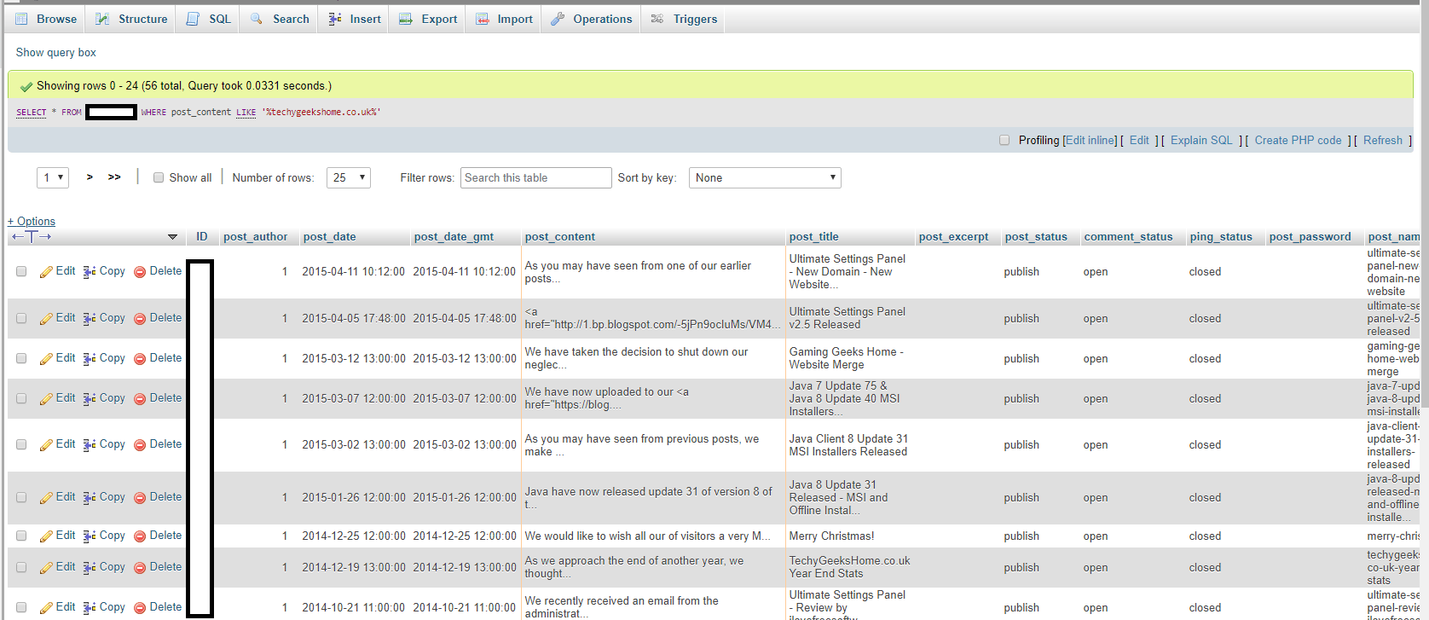Click the Show query box link
This screenshot has height=620, width=1429.
pyautogui.click(x=56, y=53)
